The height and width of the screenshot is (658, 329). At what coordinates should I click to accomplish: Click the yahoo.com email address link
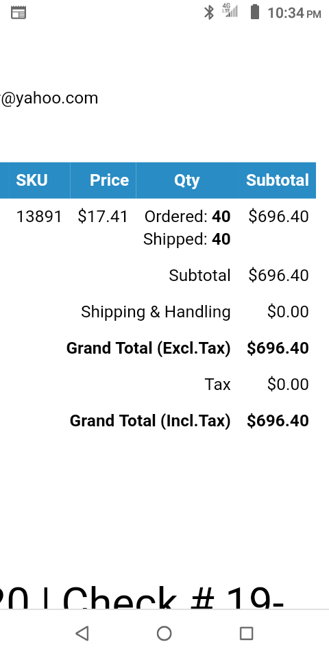tap(49, 98)
